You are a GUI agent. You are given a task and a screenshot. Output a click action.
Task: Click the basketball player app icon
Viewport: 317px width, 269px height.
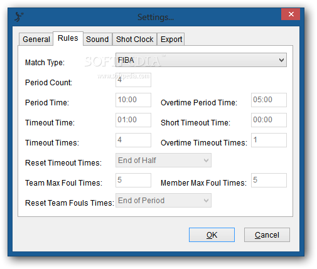click(x=19, y=17)
